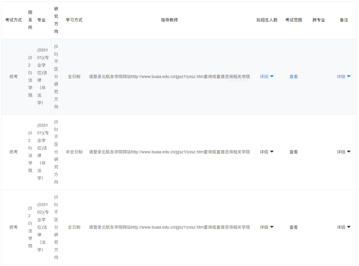Select the 非全日制 study mode cell
This screenshot has height=266, width=359.
74,152
